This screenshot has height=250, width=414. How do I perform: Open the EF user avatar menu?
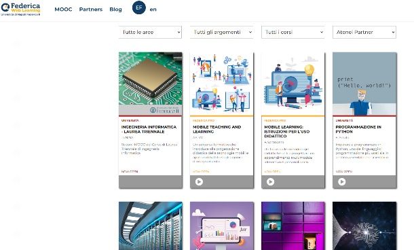[x=139, y=7]
